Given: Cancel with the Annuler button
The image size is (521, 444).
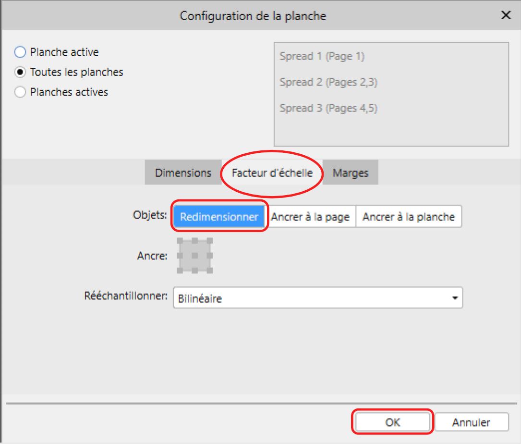Looking at the screenshot, I should point(471,422).
